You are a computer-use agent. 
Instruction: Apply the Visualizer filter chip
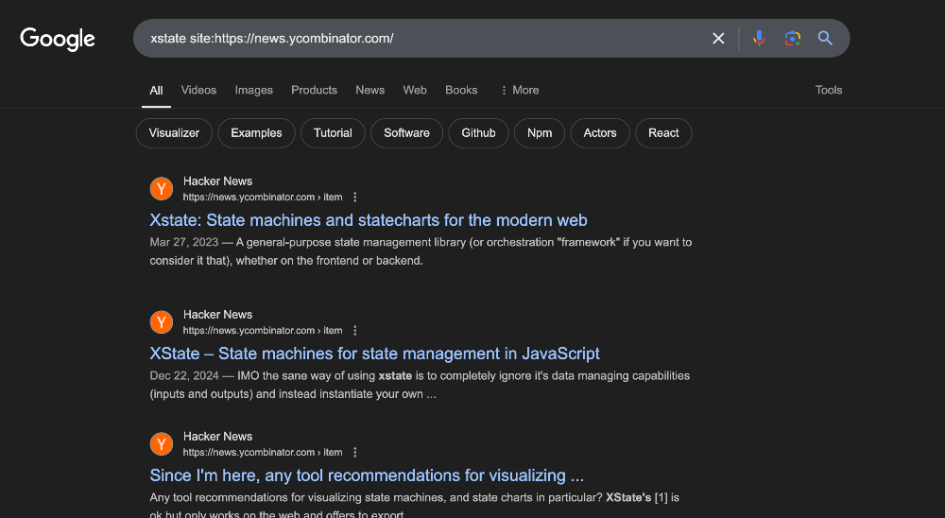(174, 133)
